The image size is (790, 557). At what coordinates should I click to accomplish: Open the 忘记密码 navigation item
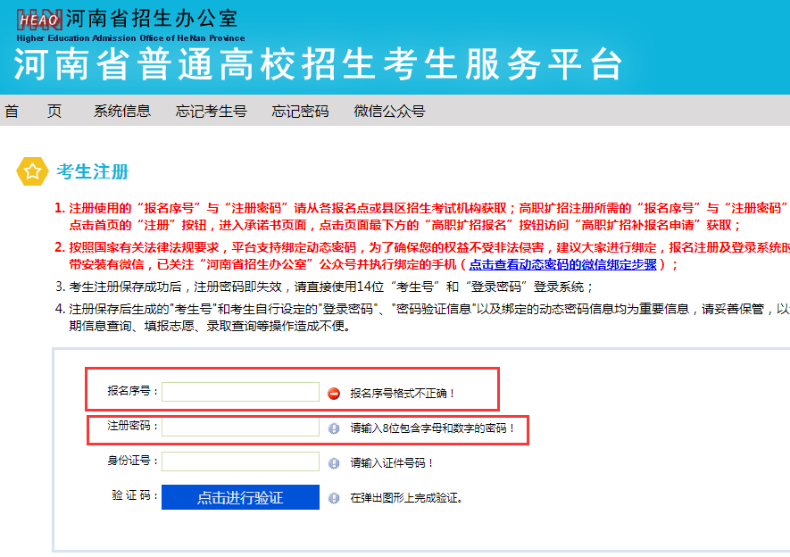point(300,111)
